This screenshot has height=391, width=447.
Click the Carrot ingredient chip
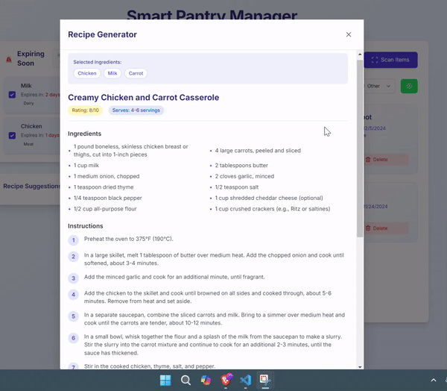point(136,73)
